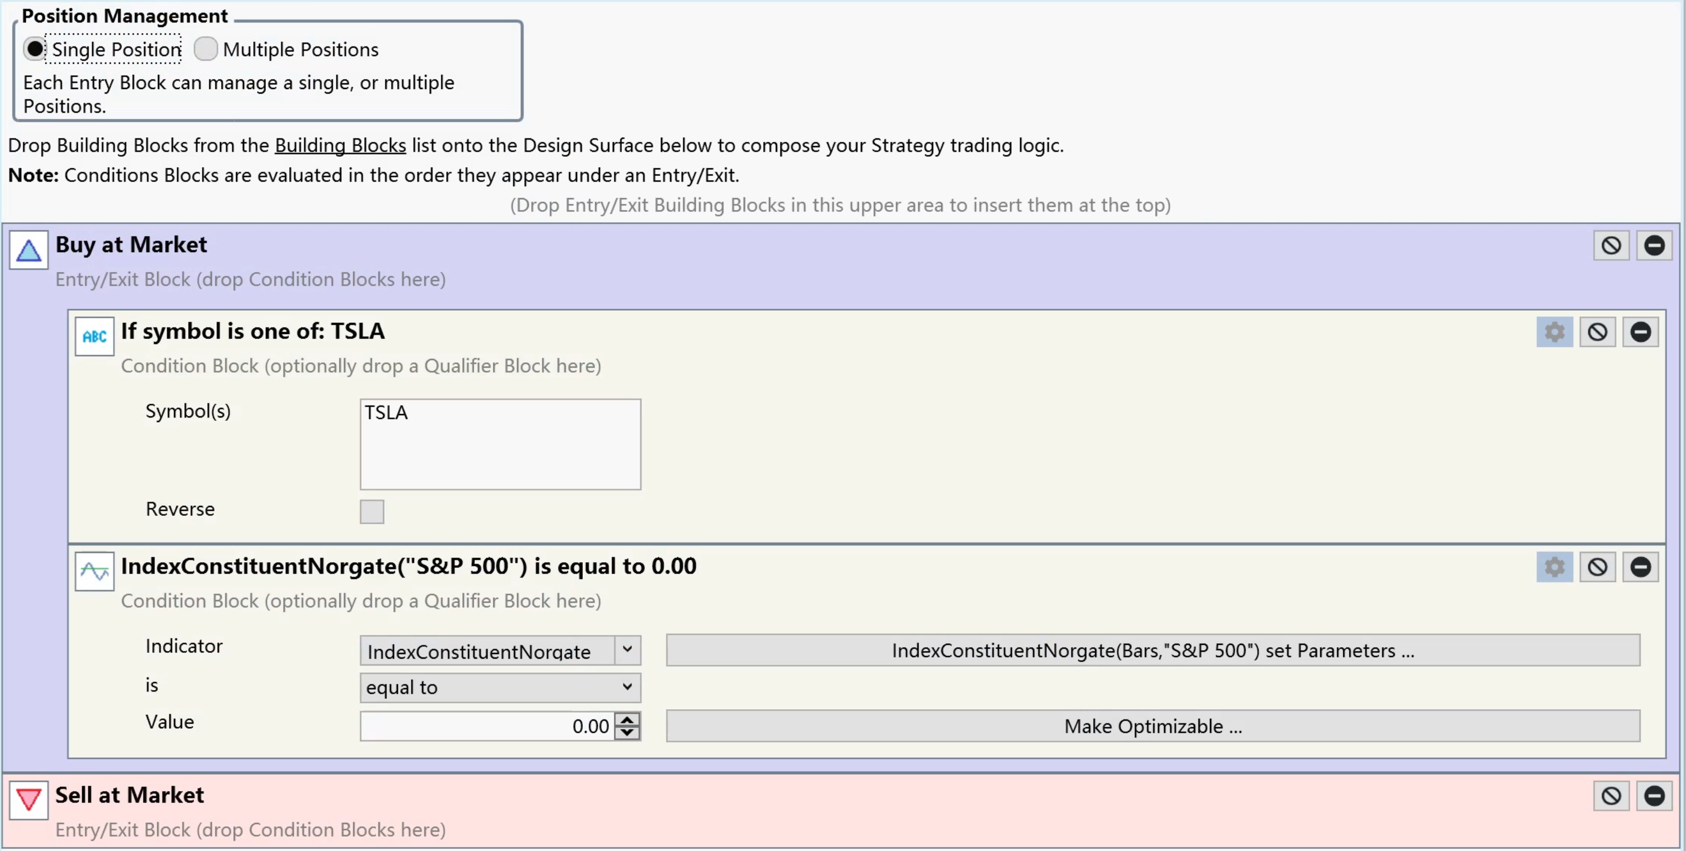Disable the Sell at Market block
1686x851 pixels.
(x=1611, y=796)
